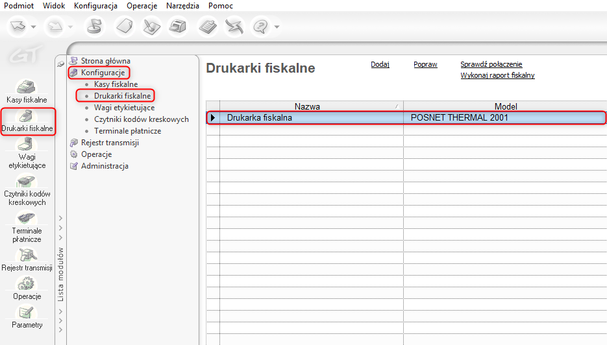Click the back navigation arrow icon
The width and height of the screenshot is (607, 345).
coord(18,27)
